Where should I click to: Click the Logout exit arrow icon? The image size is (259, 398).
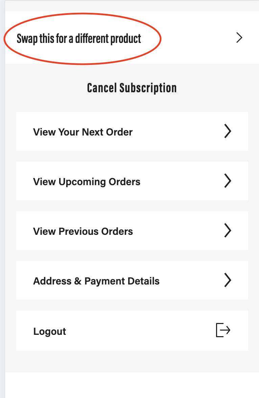point(223,330)
